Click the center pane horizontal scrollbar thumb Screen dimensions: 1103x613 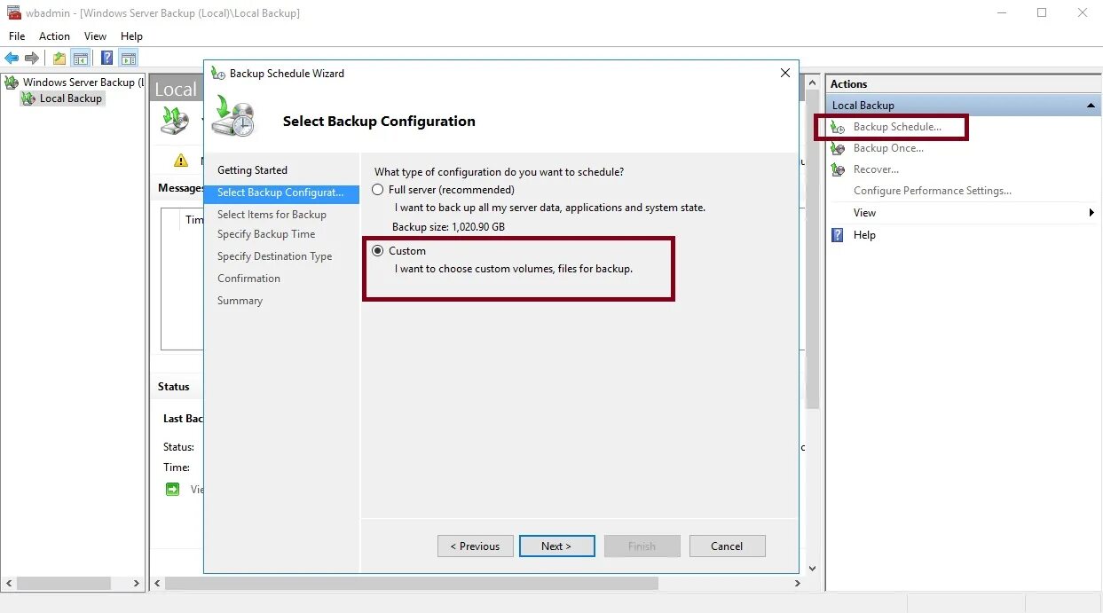pos(412,584)
